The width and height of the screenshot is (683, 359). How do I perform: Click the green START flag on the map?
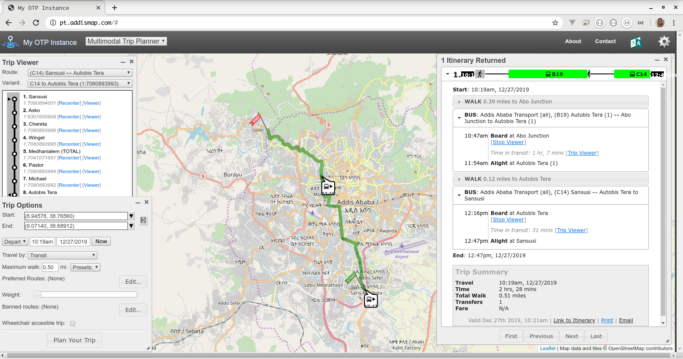tap(351, 278)
